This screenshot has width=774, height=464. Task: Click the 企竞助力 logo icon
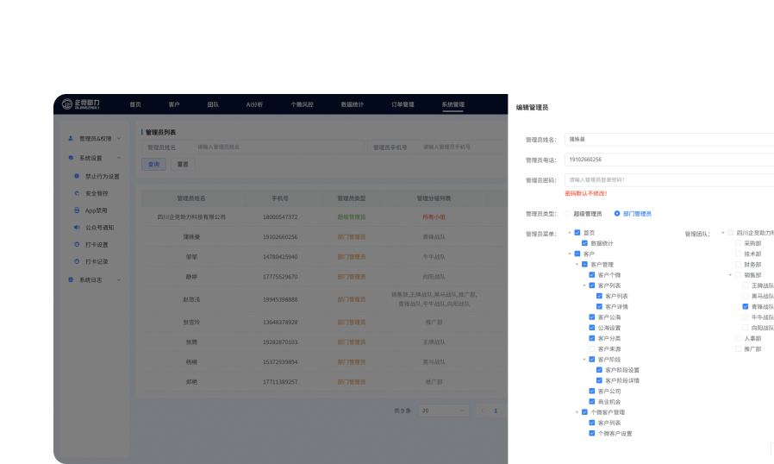point(68,104)
